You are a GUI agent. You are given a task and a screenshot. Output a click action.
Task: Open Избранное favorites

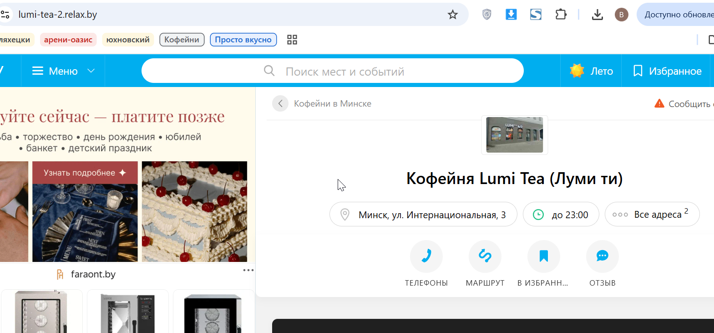[667, 71]
